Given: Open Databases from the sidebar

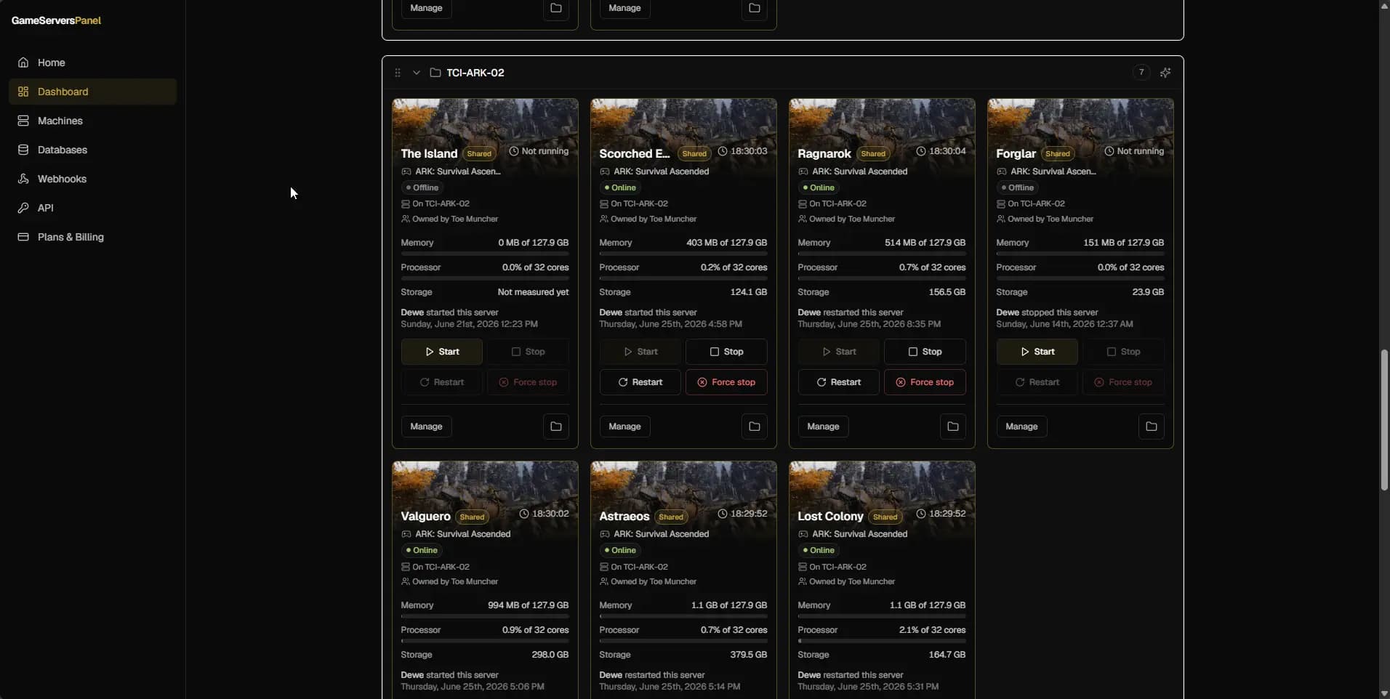Looking at the screenshot, I should tap(92, 150).
